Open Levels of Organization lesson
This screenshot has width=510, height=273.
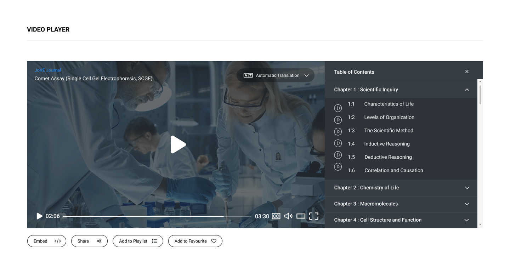pos(389,117)
